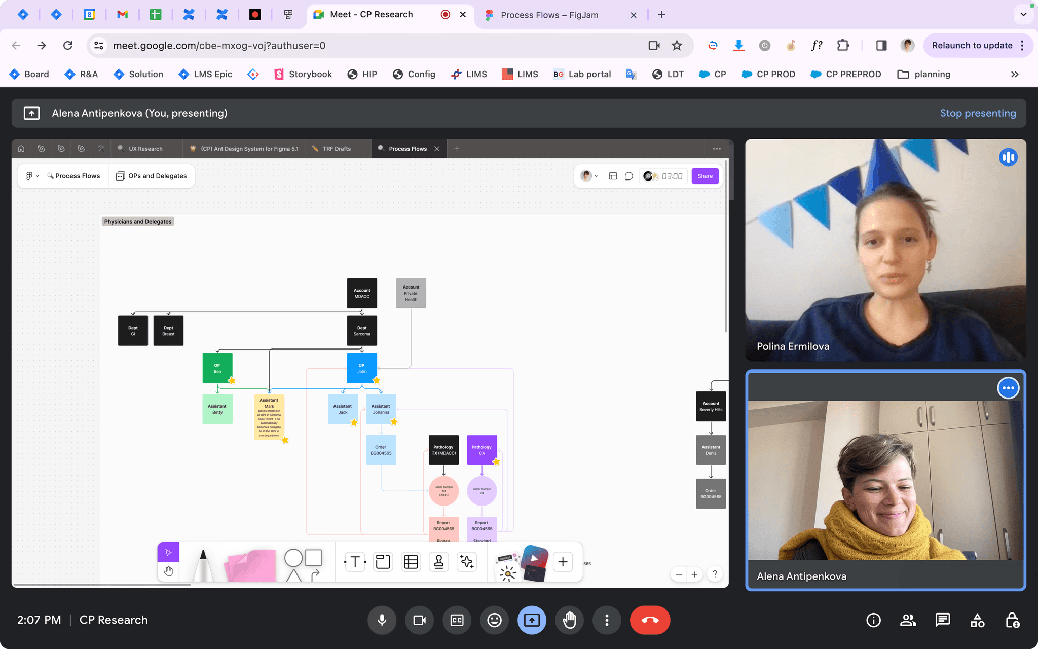Toggle closed captions

coord(457,620)
